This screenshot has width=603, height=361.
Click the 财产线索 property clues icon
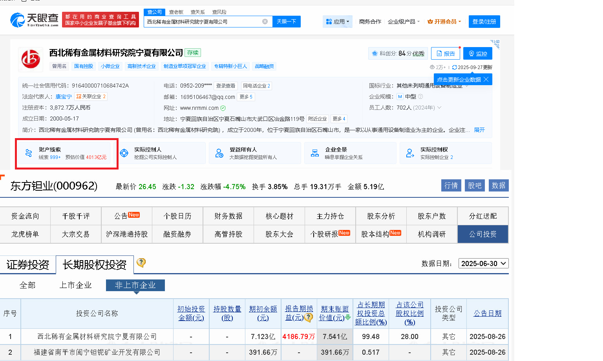[29, 153]
